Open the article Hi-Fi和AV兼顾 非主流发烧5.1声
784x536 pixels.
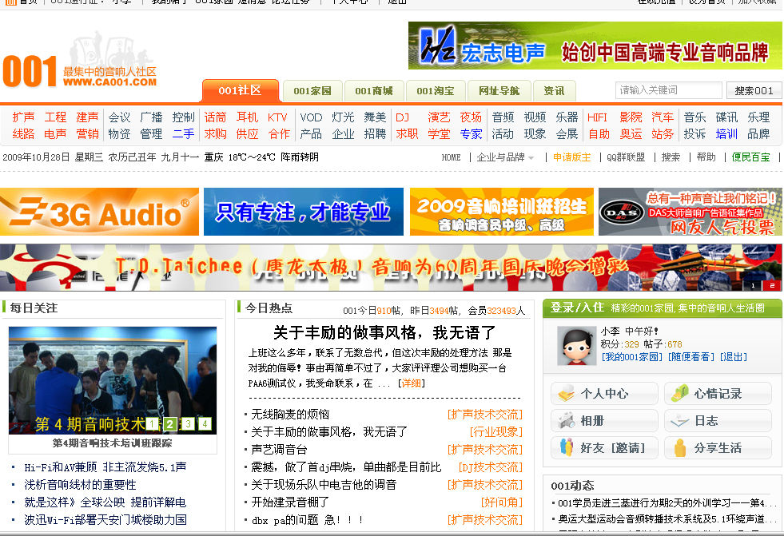click(x=105, y=467)
